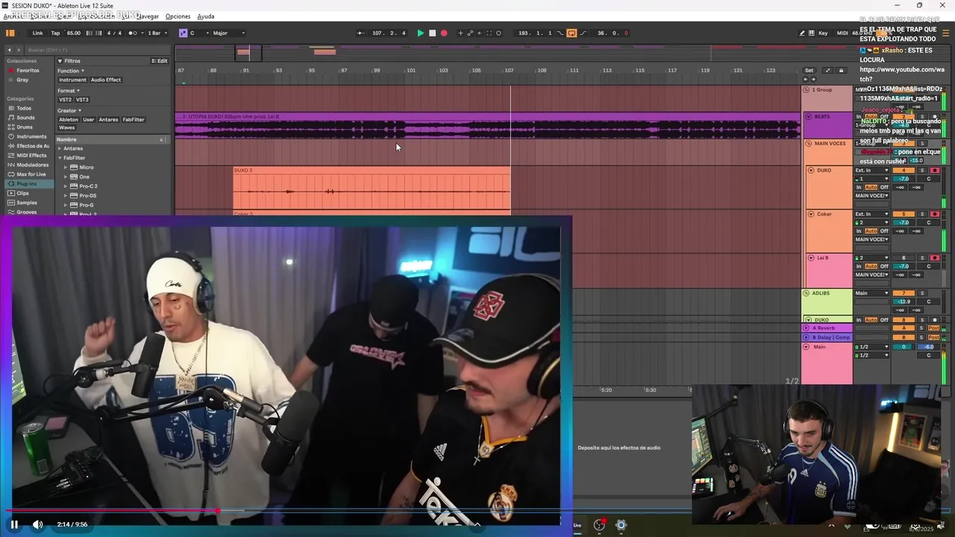Open the time signature quantization 1 Bar dropdown
Viewport: 955px width, 537px height.
[x=156, y=33]
